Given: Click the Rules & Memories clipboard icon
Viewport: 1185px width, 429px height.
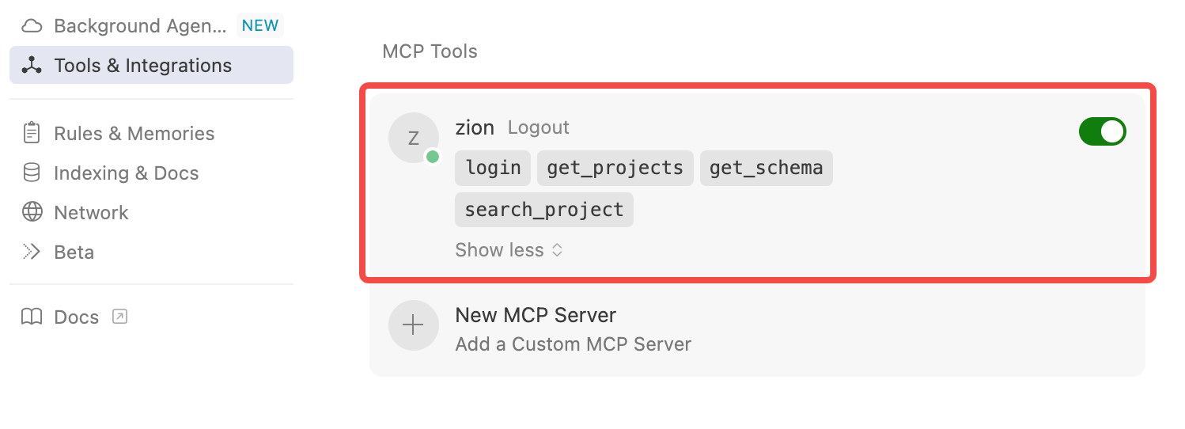Looking at the screenshot, I should click(32, 133).
